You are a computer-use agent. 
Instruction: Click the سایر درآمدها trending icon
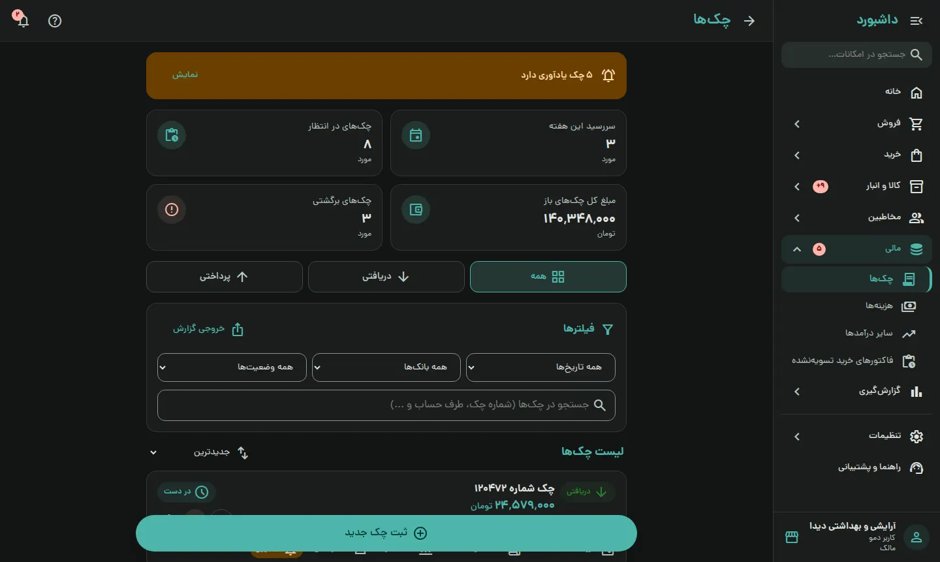tap(909, 334)
